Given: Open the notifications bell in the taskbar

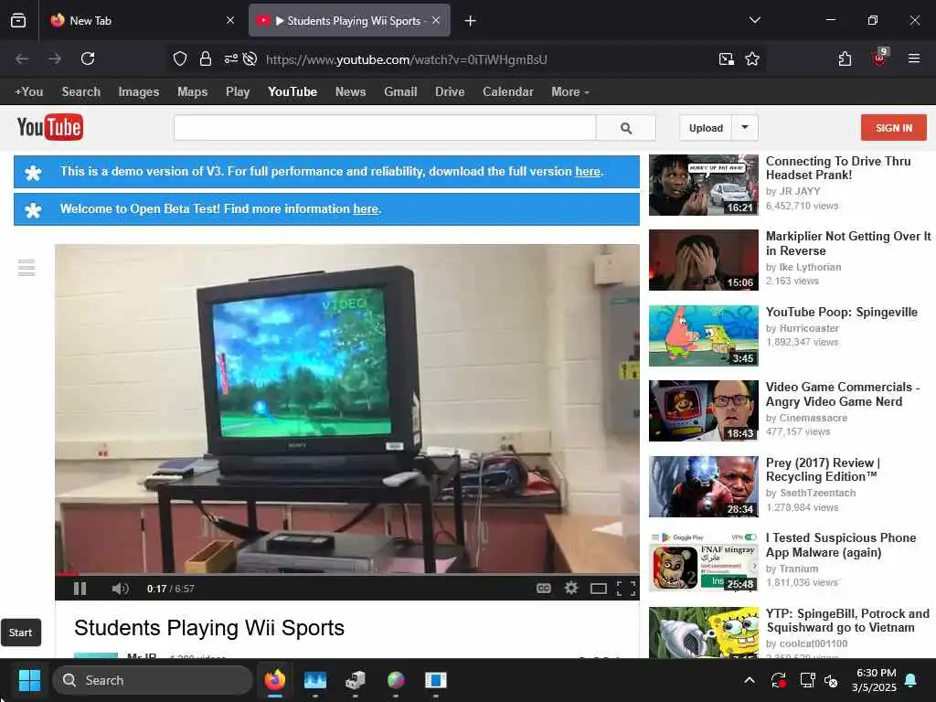Looking at the screenshot, I should click(x=911, y=680).
